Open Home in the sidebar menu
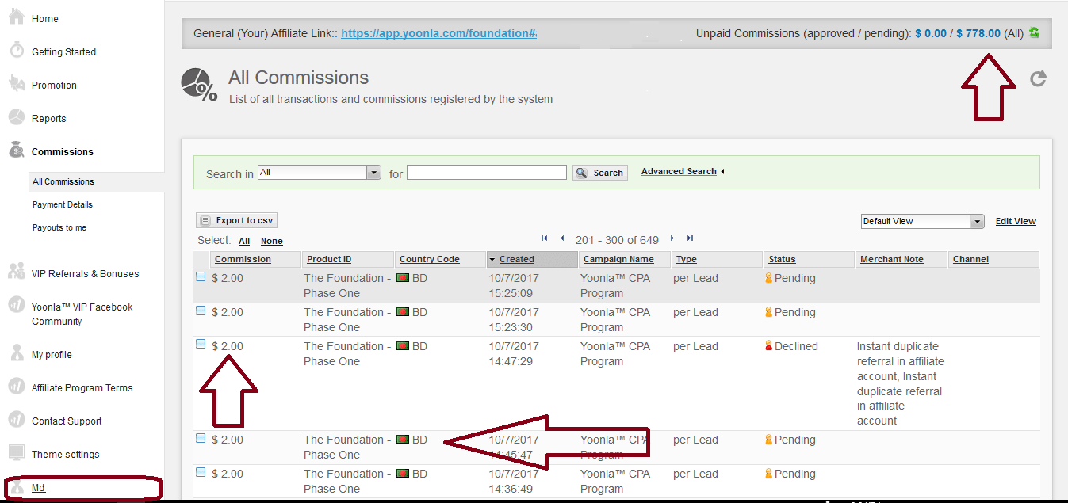The image size is (1068, 503). (45, 18)
